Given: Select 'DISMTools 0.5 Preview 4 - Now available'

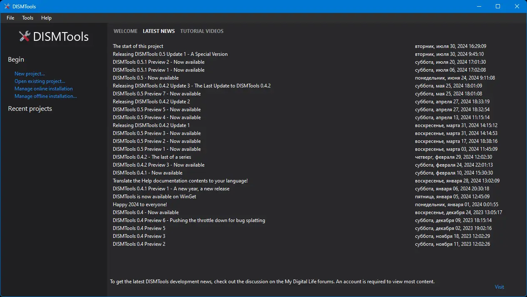Looking at the screenshot, I should tap(157, 117).
